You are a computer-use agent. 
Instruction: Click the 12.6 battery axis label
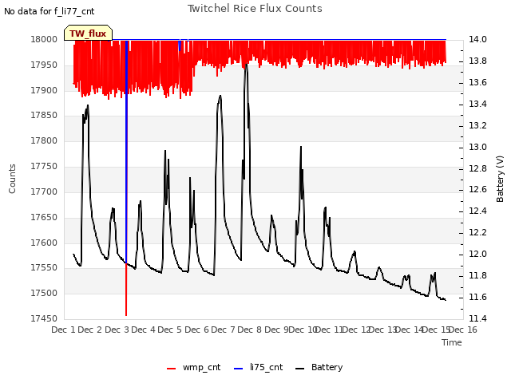pyautogui.click(x=477, y=190)
